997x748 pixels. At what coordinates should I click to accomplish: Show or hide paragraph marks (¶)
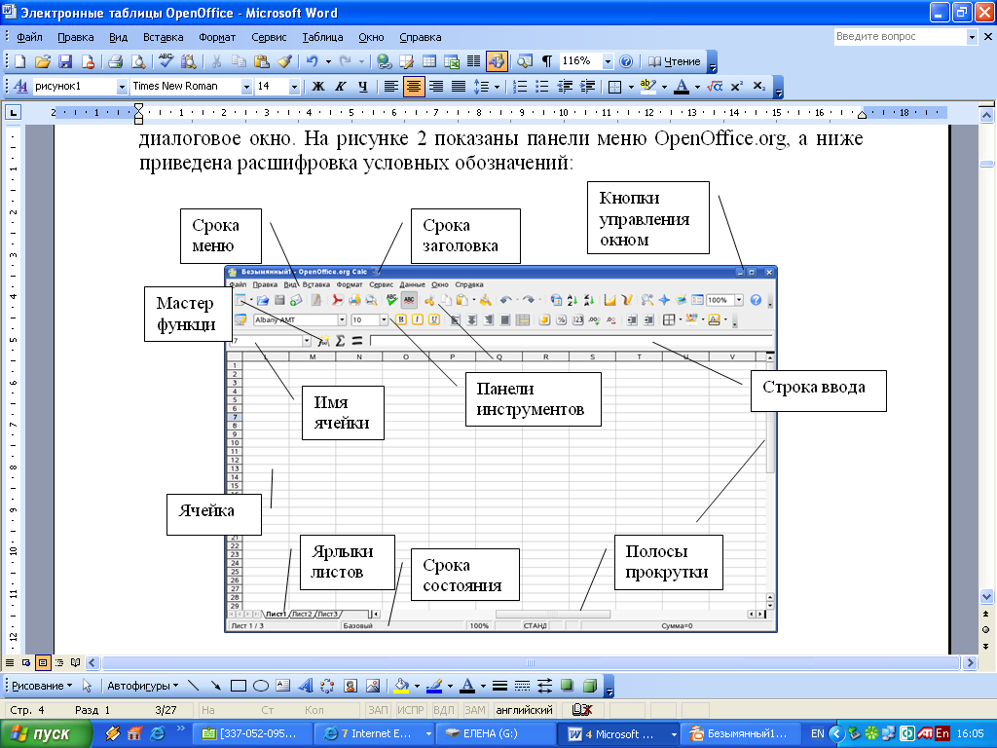[x=547, y=61]
